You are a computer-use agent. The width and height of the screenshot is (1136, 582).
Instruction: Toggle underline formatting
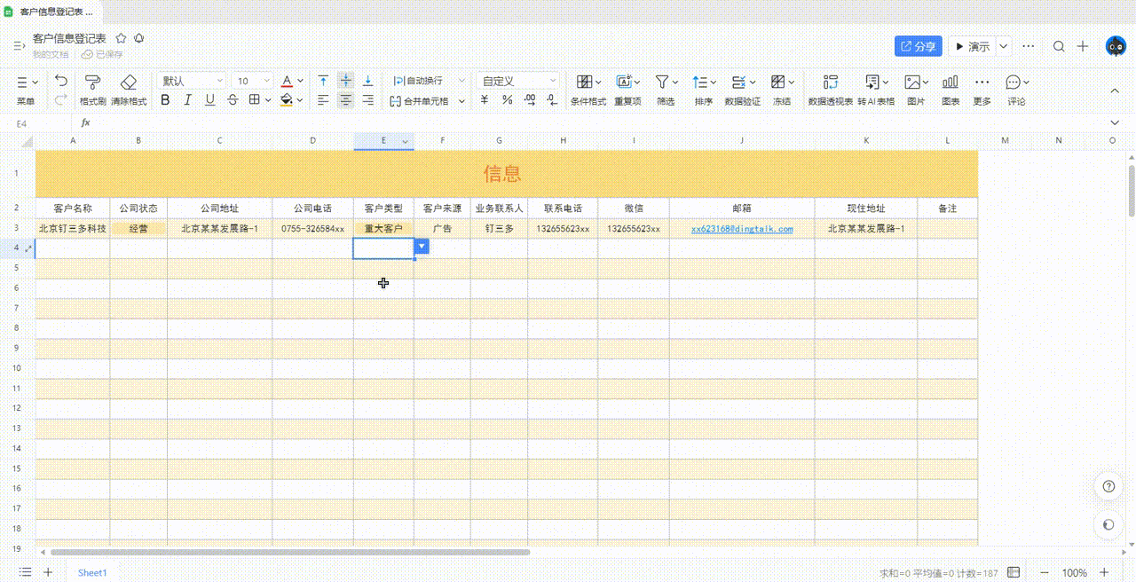coord(209,100)
